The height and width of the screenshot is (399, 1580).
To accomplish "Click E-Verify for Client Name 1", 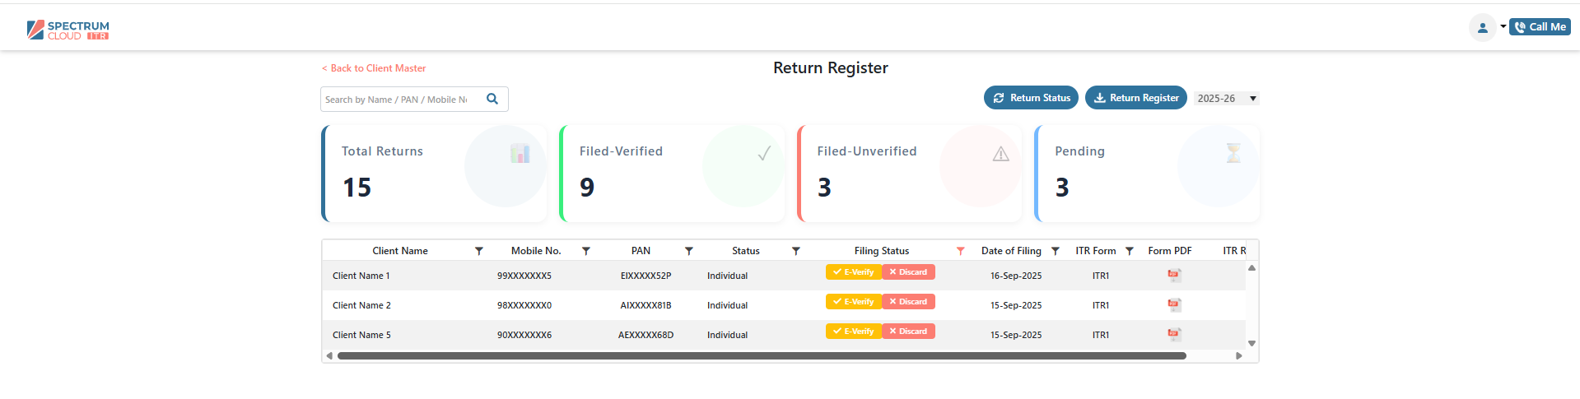I will pos(854,272).
